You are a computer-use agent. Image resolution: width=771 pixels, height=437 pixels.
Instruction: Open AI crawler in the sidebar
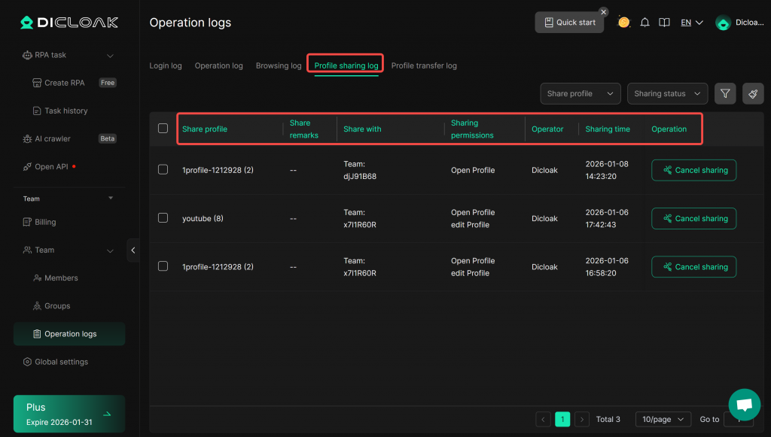[52, 138]
